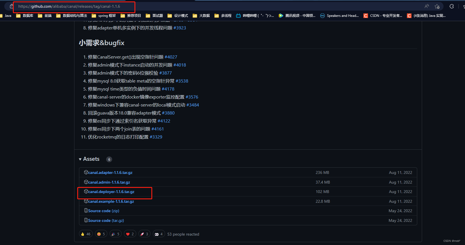Open the 前端 bookmarks folder
The height and width of the screenshot is (245, 465).
[45, 16]
